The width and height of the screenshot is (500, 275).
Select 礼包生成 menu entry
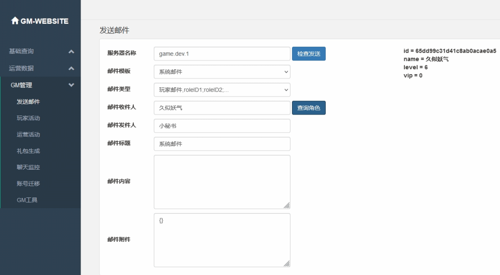(x=28, y=151)
